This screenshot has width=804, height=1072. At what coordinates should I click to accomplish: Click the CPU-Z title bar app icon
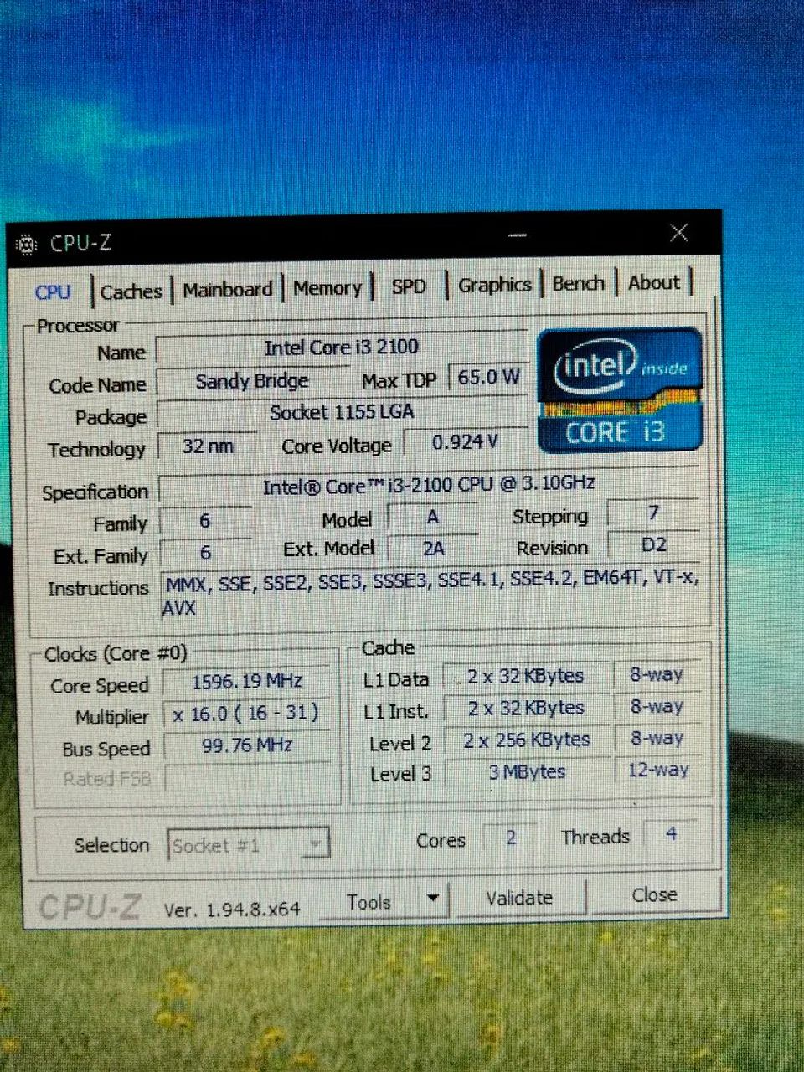click(28, 245)
